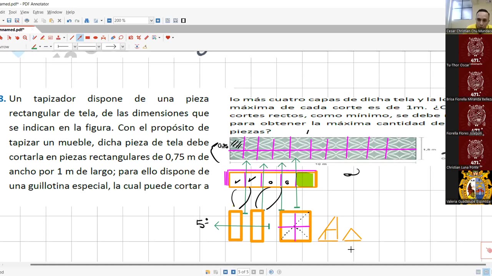Toggle full screen mode icon
The image size is (492, 276).
click(x=183, y=20)
